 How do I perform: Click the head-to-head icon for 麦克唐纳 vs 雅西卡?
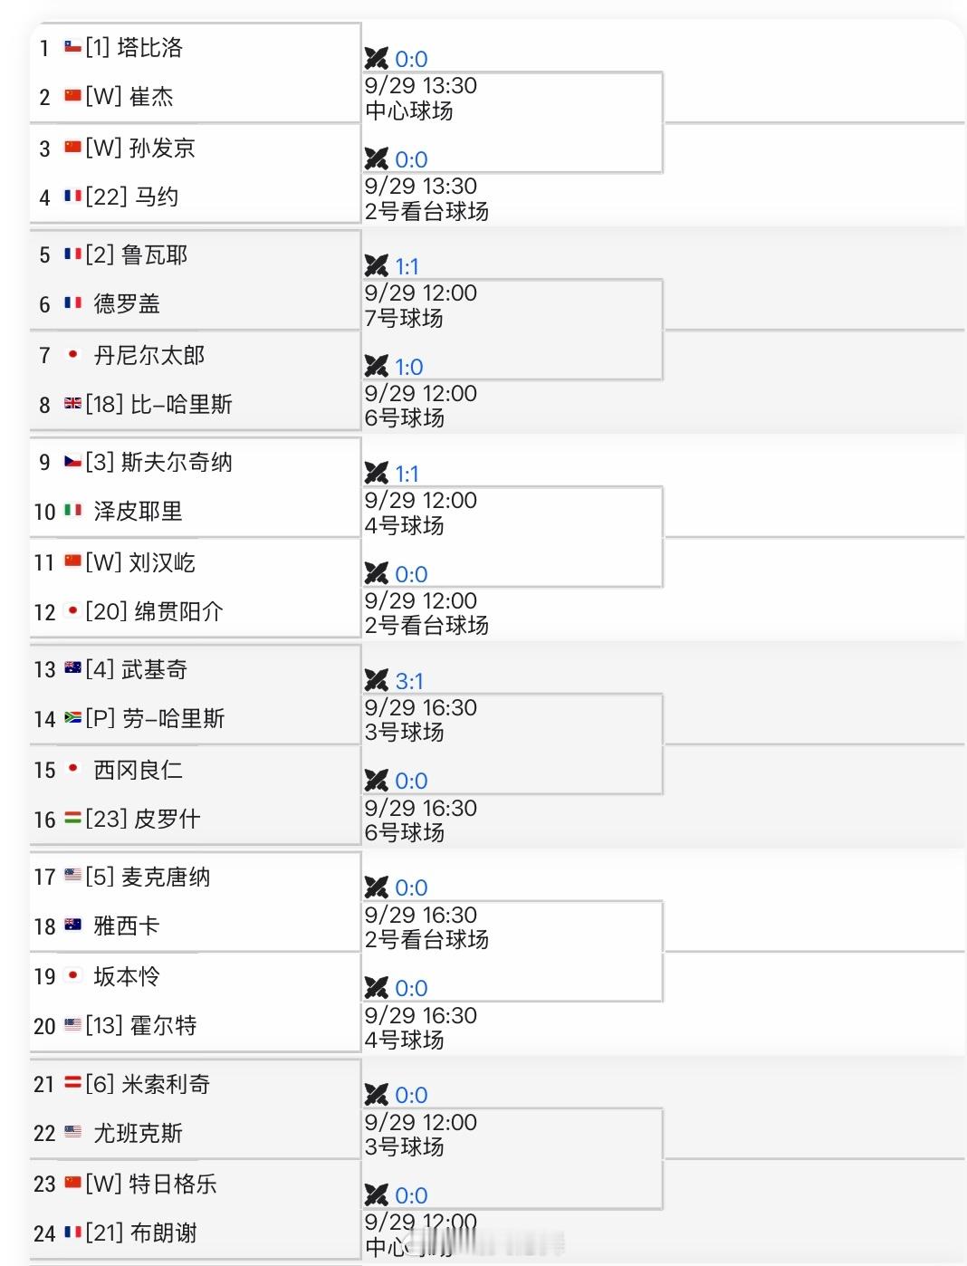point(376,887)
